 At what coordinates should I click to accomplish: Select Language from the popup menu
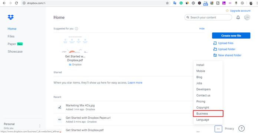(x=203, y=120)
